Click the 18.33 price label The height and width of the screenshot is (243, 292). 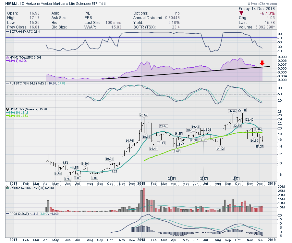coord(146,137)
